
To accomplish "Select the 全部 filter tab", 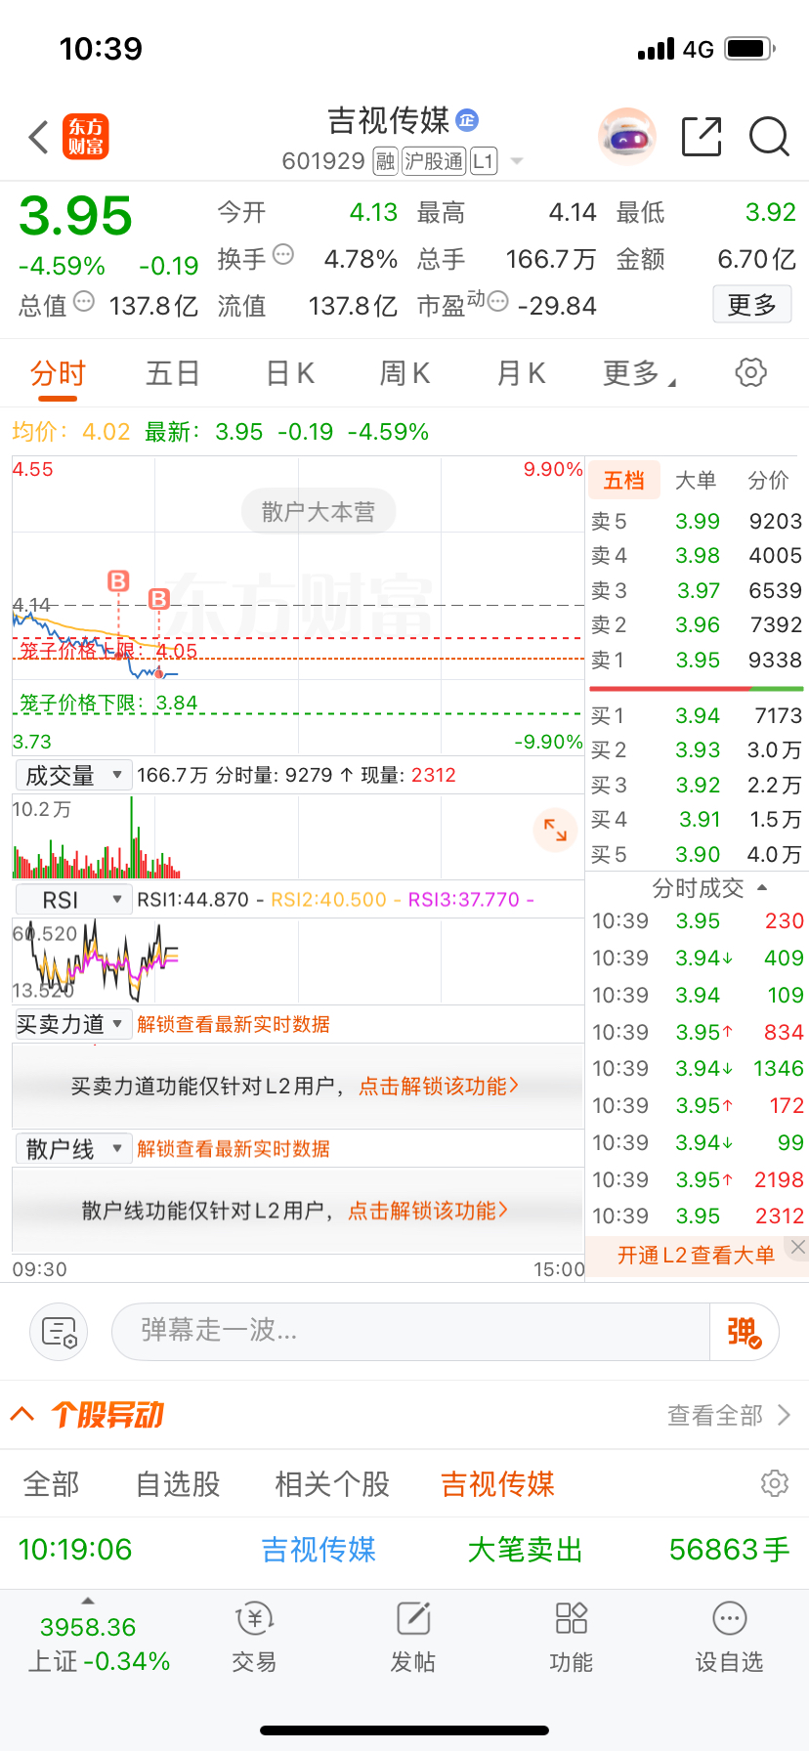I will coord(51,1484).
